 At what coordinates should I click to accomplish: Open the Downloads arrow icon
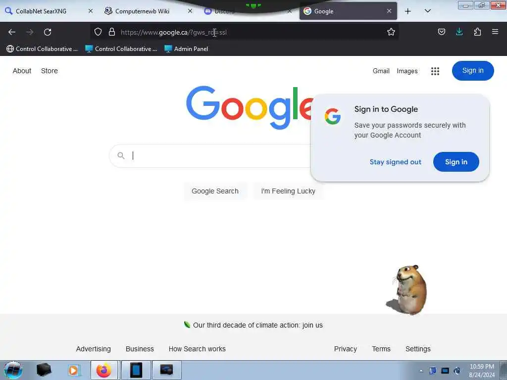(x=459, y=32)
